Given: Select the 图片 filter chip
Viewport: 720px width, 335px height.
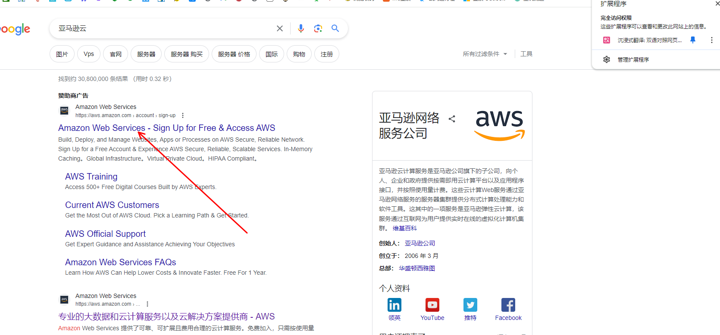Looking at the screenshot, I should (62, 54).
